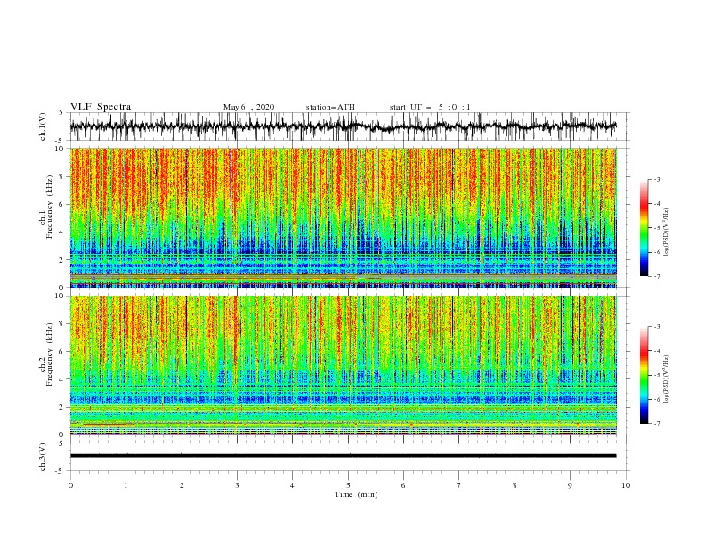Click the ch.1 voltage waveform trace

pos(343,126)
